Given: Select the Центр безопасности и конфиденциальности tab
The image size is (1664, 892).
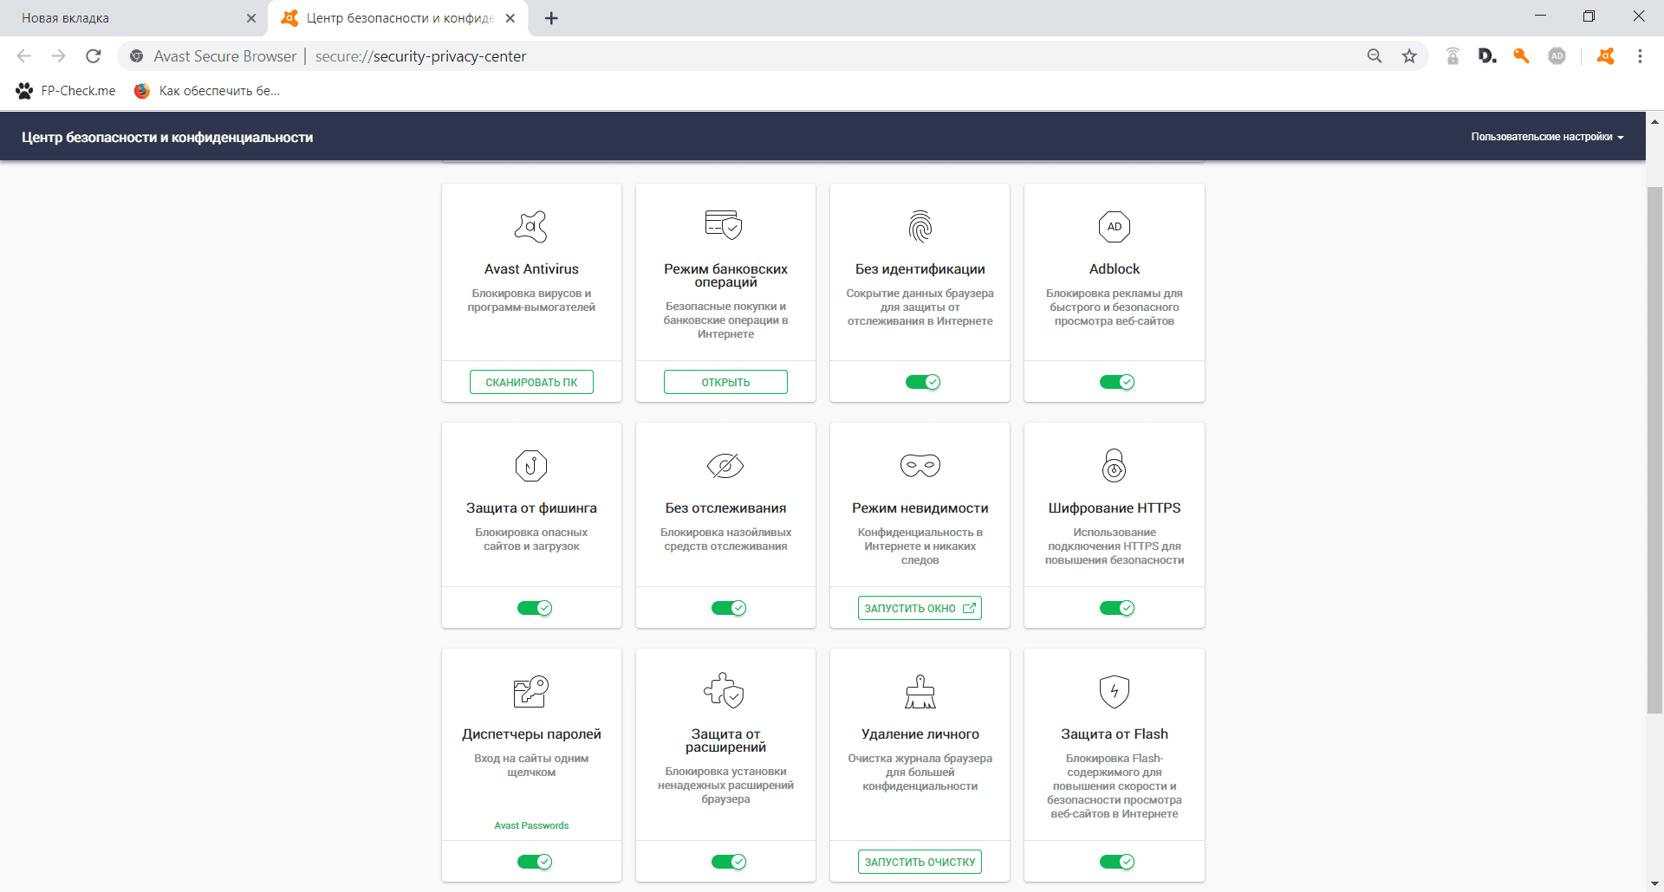Looking at the screenshot, I should [x=399, y=18].
